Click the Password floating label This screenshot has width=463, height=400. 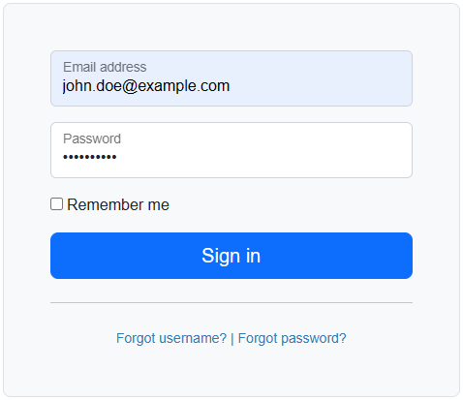click(92, 138)
